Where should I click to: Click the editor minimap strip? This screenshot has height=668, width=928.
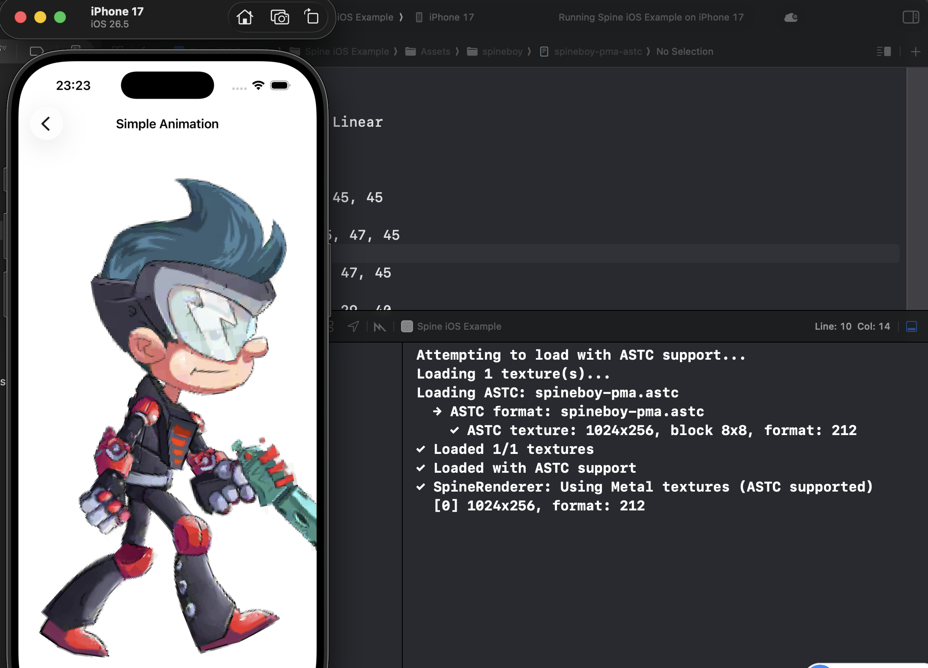[x=917, y=188]
